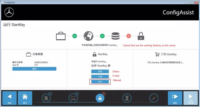Image resolution: width=200 pixels, height=107 pixels.
Task: Select the fourth step circle in bottom bar
Action: click(x=127, y=98)
